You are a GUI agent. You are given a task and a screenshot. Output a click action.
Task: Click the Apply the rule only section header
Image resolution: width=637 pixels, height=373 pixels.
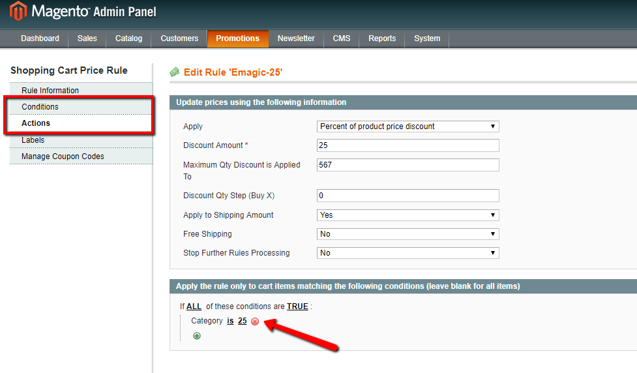(404, 286)
